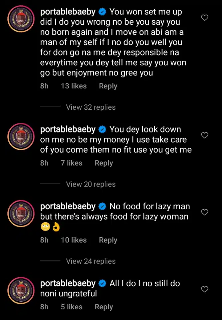The image size is (222, 320).
Task: View who liked the first comment's 13 likes
Action: tap(73, 86)
